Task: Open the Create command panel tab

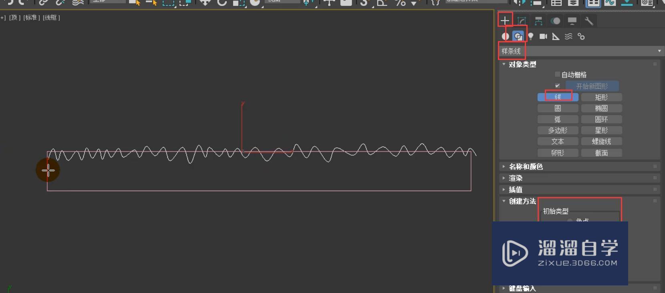Action: pyautogui.click(x=505, y=20)
